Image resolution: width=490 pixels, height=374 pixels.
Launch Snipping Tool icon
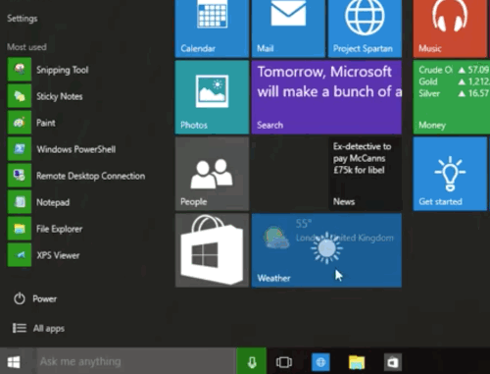tap(20, 70)
